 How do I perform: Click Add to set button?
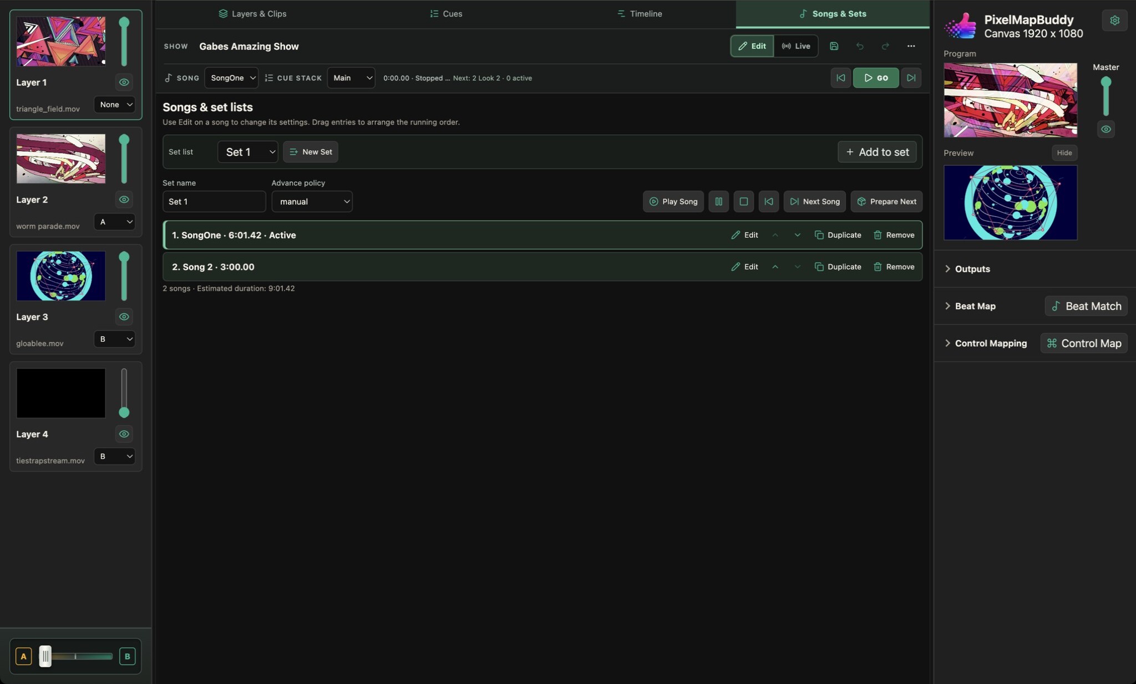pos(877,152)
